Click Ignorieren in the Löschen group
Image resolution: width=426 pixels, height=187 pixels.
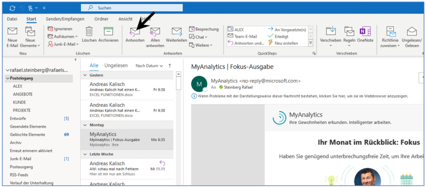tap(60, 29)
